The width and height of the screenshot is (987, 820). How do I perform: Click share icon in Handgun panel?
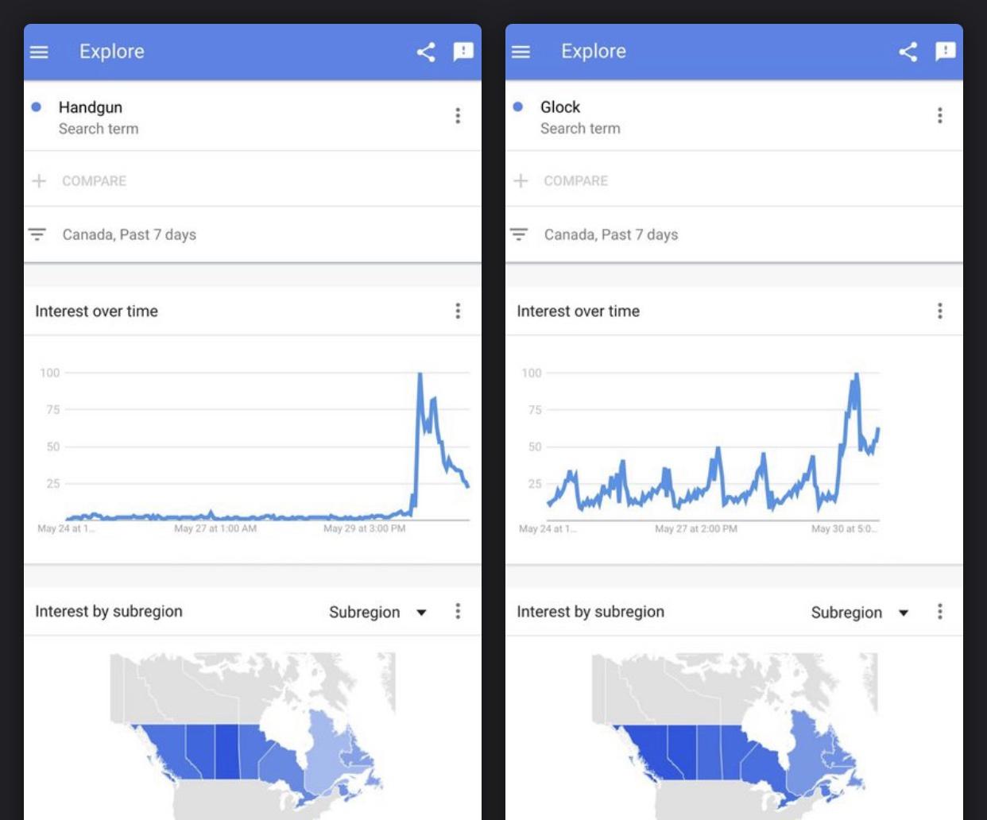pyautogui.click(x=426, y=52)
